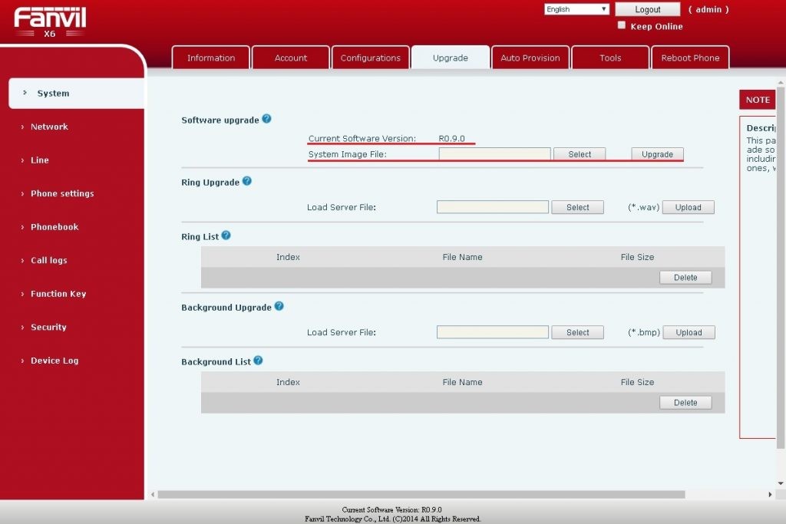Open help icon beside Software upgrade
Image resolution: width=786 pixels, height=524 pixels.
(266, 119)
